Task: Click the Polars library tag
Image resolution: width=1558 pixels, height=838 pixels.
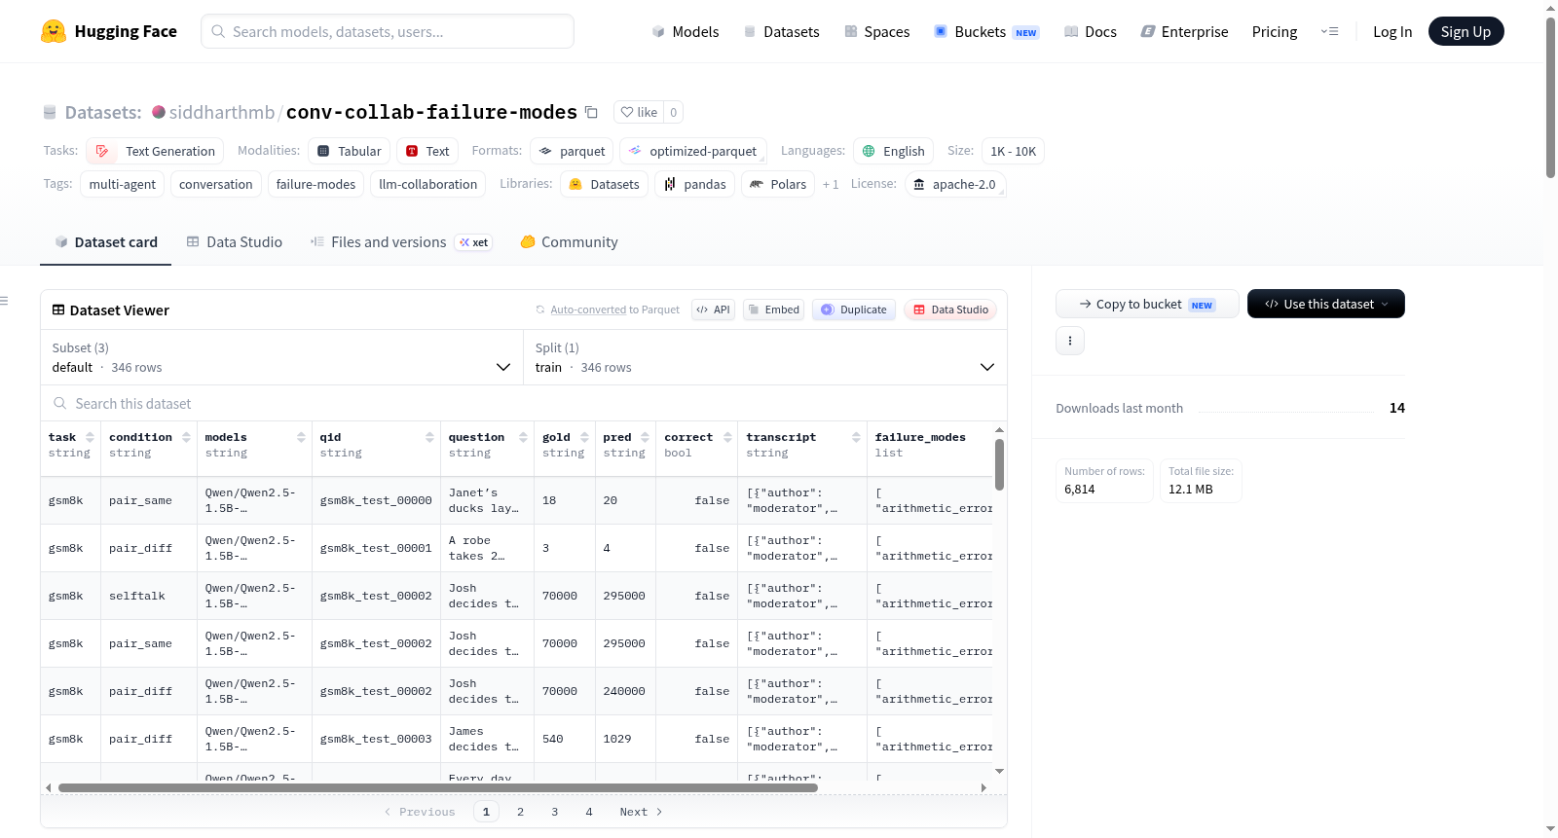Action: coord(778,184)
